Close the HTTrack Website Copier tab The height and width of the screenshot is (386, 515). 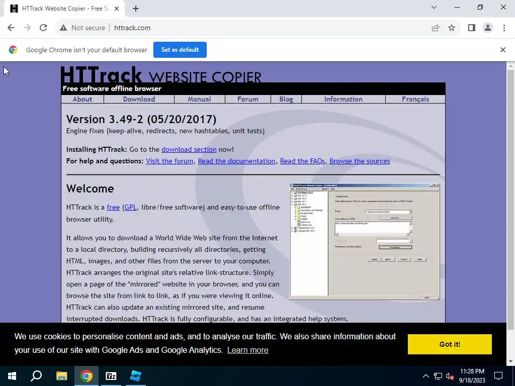coord(117,9)
